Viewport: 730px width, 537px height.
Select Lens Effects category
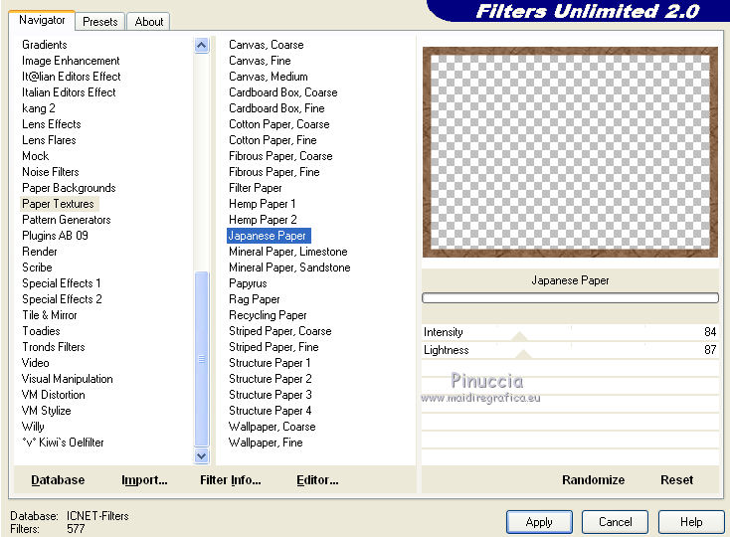point(52,124)
